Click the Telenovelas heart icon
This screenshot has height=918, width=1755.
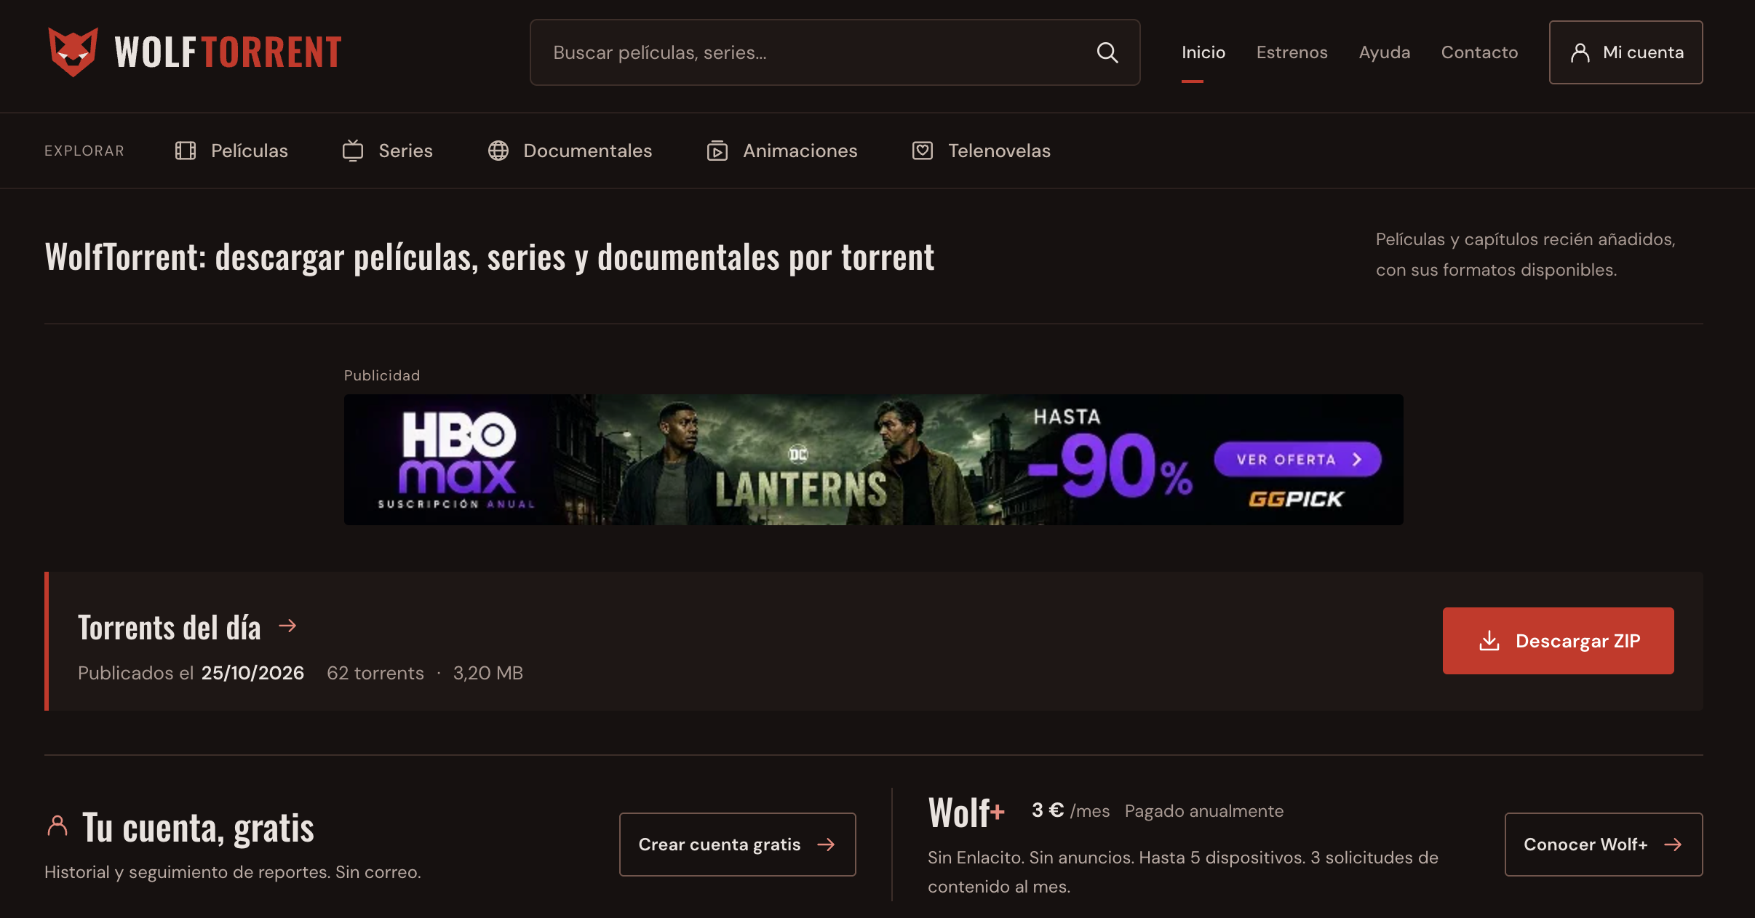[923, 151]
